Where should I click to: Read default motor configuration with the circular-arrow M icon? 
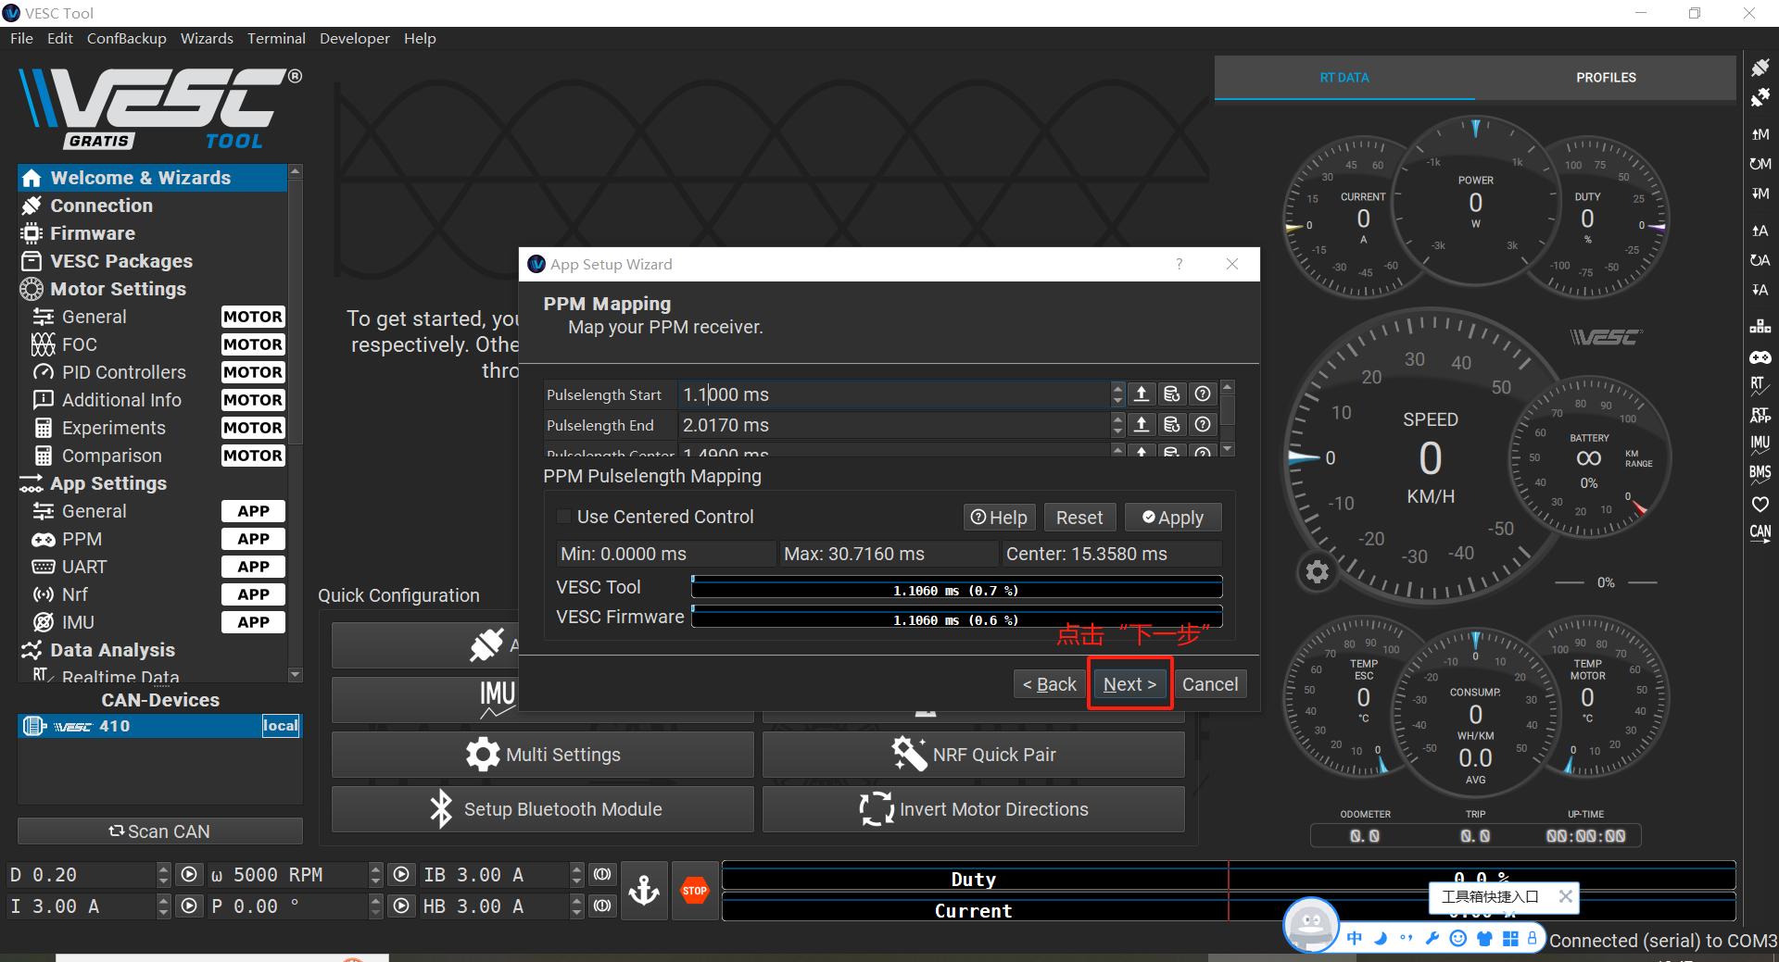[x=1760, y=164]
